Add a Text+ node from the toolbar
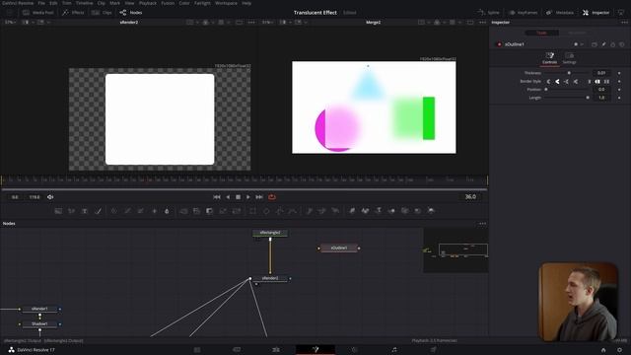This screenshot has height=355, width=631. pyautogui.click(x=85, y=211)
